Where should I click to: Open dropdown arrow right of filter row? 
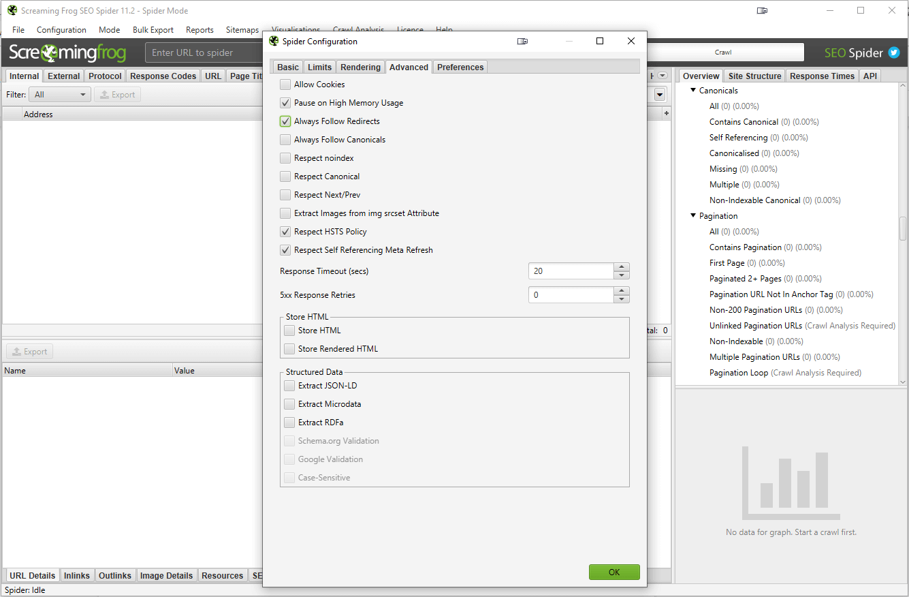(660, 95)
